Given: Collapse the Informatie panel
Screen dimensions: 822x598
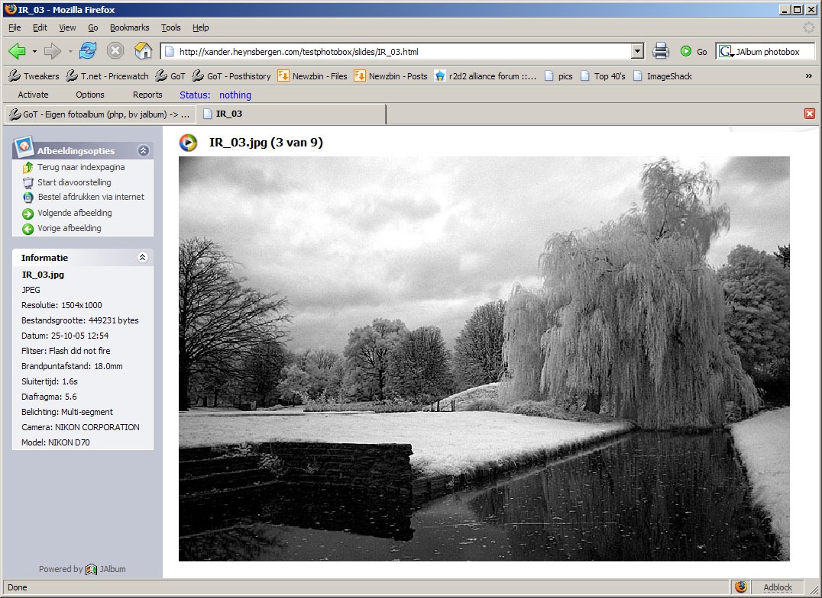Looking at the screenshot, I should pyautogui.click(x=143, y=257).
